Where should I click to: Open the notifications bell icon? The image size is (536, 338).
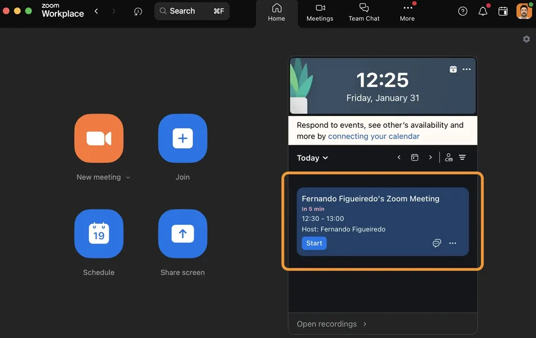tap(483, 11)
